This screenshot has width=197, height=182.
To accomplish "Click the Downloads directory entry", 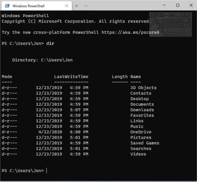I will point(142,110).
